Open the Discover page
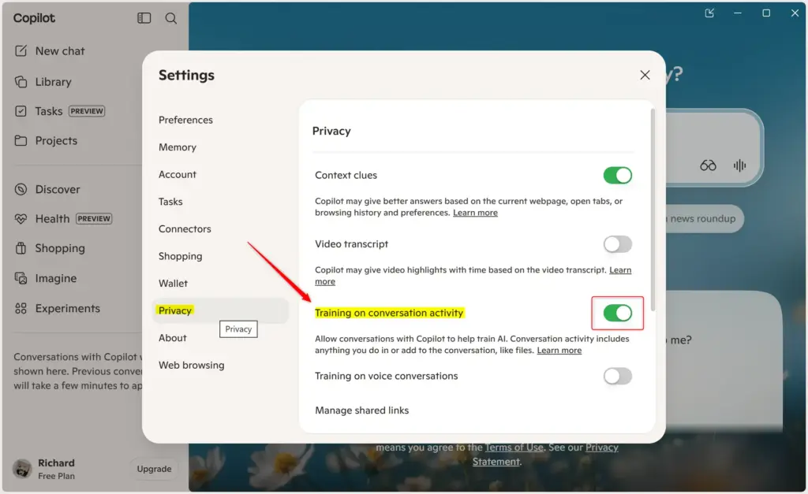The height and width of the screenshot is (494, 808). coord(47,189)
